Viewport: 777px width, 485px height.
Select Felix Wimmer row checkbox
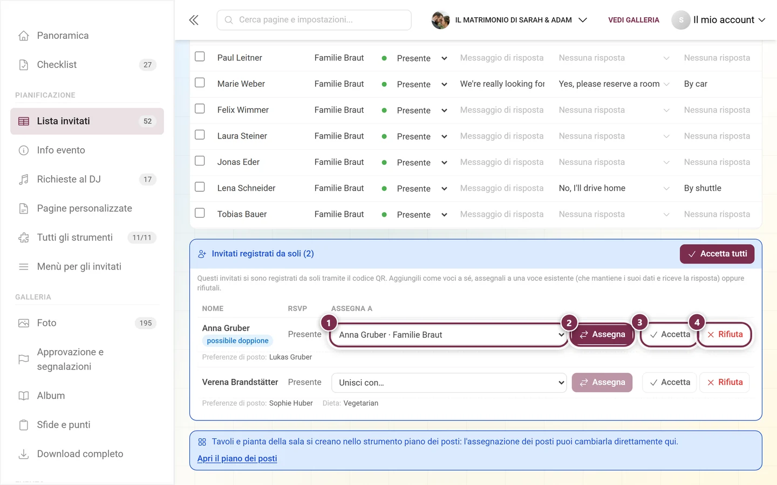[x=200, y=109]
